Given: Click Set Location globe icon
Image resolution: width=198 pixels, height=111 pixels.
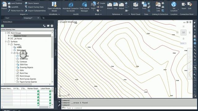Looking at the screenshot, I should (x=174, y=4).
